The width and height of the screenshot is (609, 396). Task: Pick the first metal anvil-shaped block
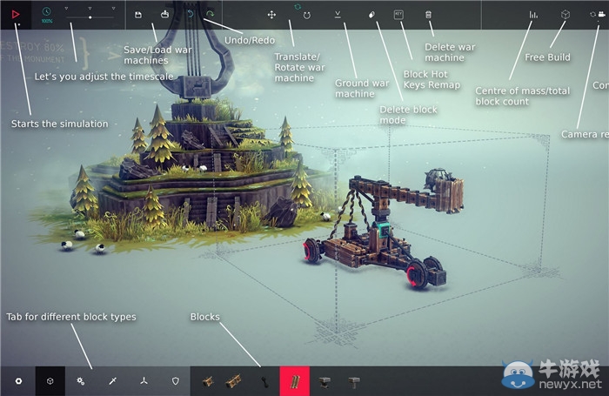(325, 382)
